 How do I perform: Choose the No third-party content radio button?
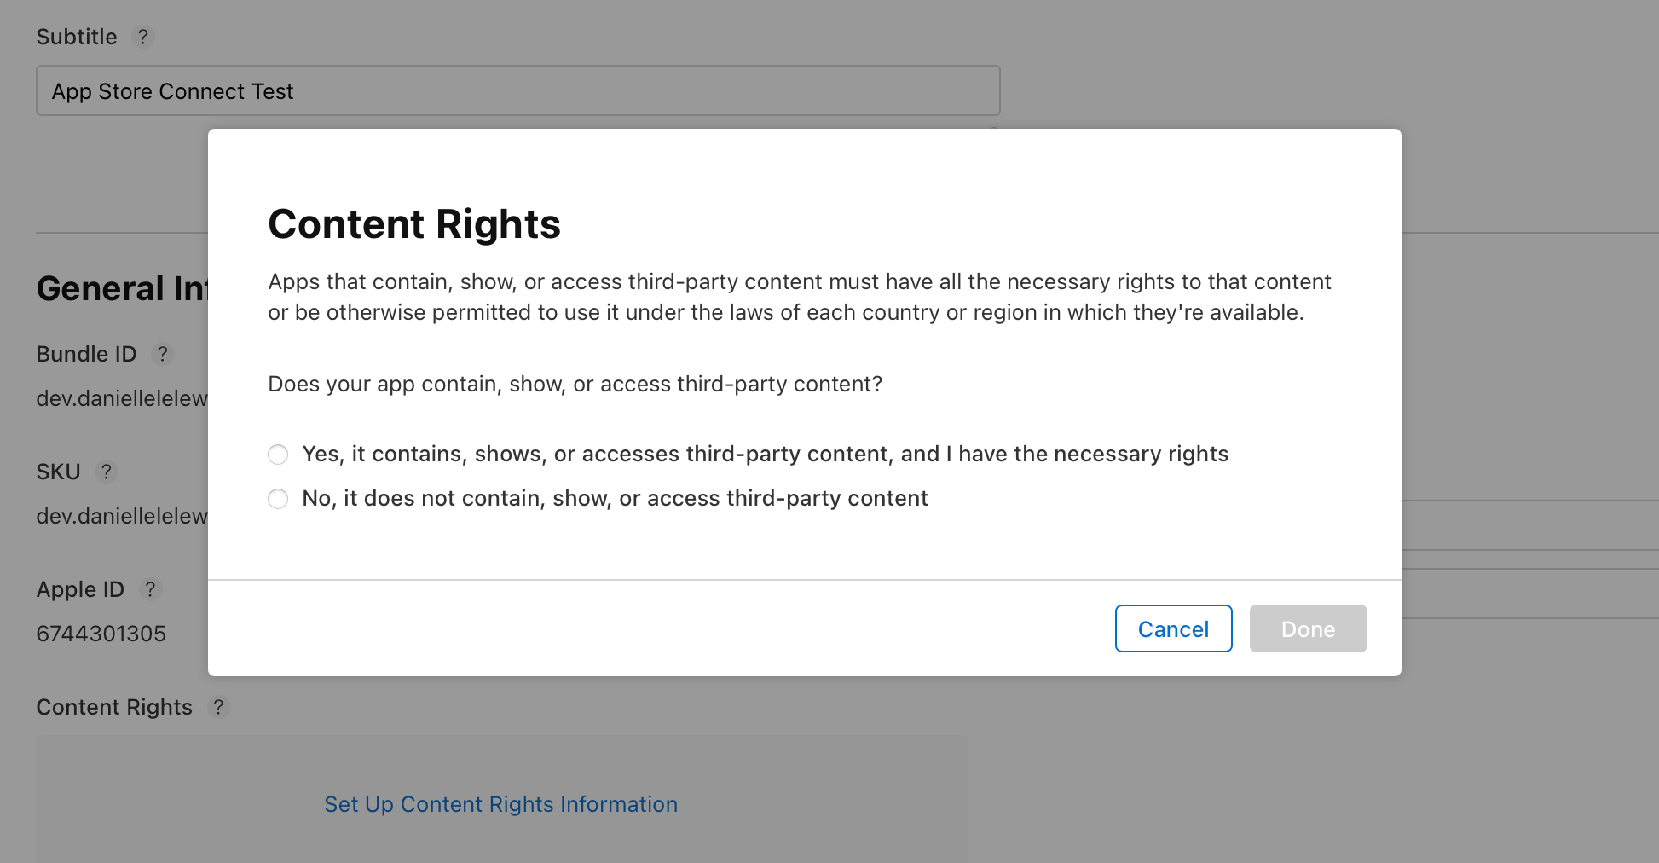pyautogui.click(x=278, y=499)
